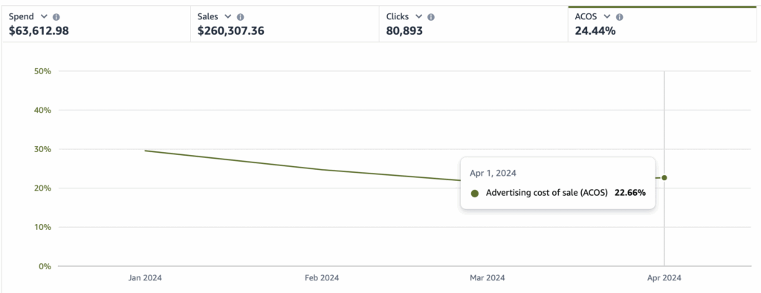The image size is (761, 293).
Task: Expand the Sales metric dropdown chevron
Action: (228, 17)
